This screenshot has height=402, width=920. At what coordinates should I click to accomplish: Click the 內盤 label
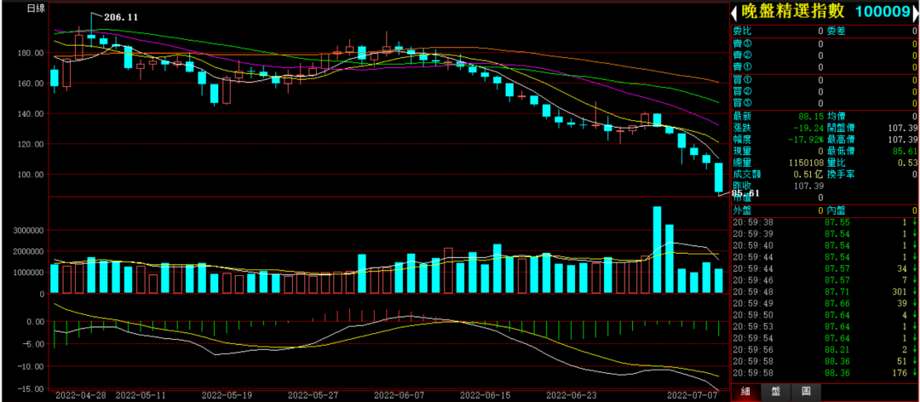coord(837,210)
